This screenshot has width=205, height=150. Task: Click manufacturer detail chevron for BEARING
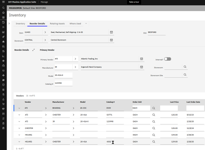tap(73, 108)
